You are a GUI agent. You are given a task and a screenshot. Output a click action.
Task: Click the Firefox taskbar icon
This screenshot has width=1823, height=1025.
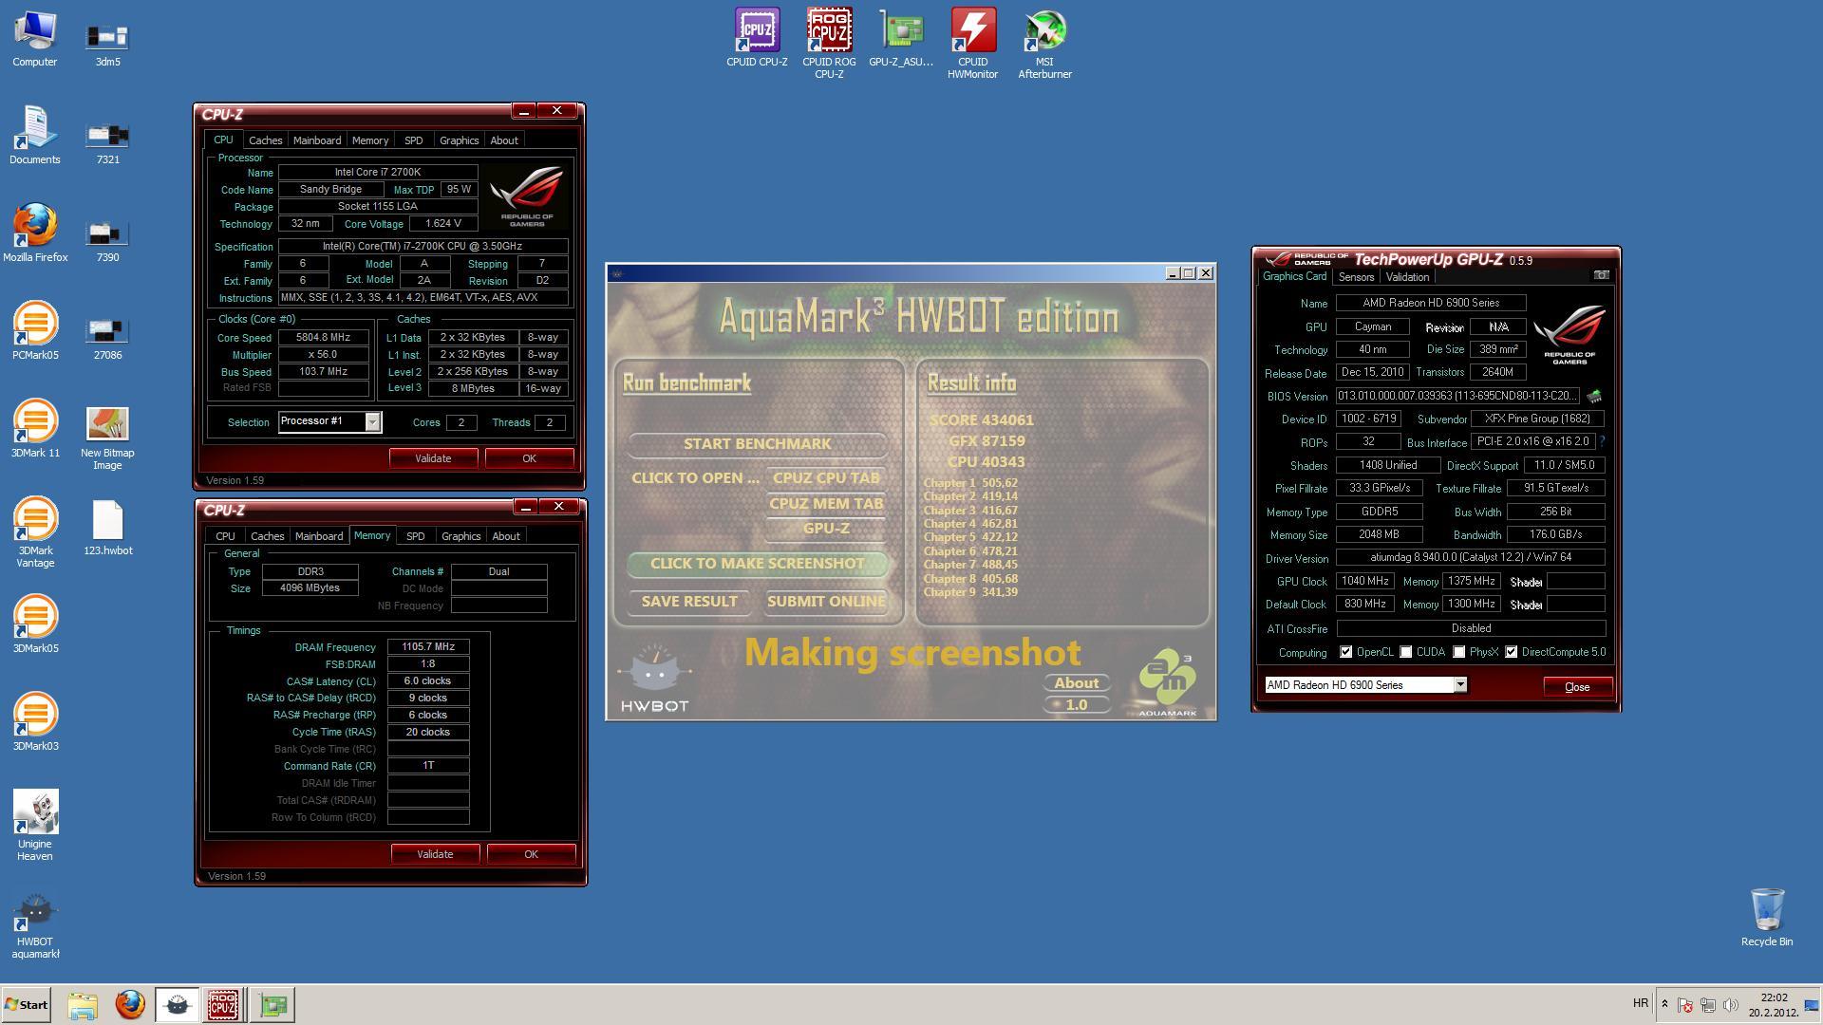(x=130, y=1005)
